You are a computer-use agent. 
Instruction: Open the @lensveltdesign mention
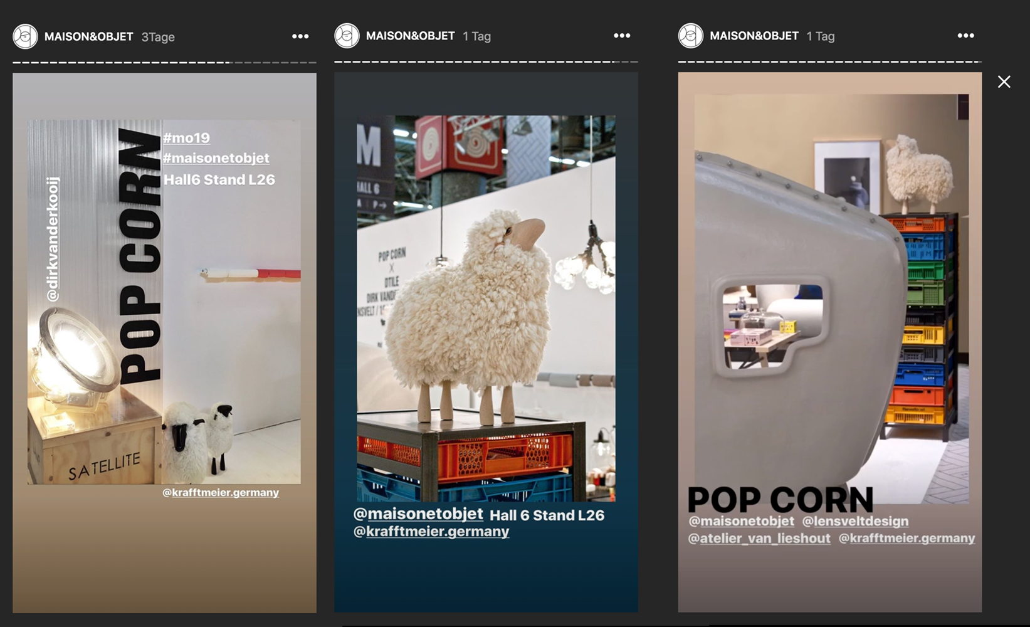(x=855, y=521)
